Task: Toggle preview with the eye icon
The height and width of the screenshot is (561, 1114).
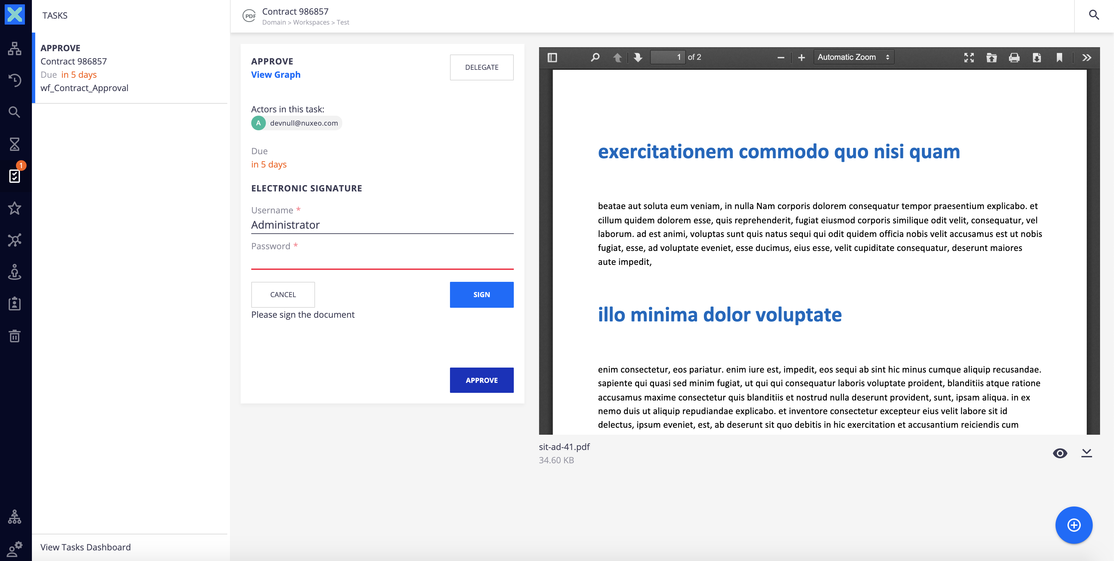Action: click(x=1059, y=453)
